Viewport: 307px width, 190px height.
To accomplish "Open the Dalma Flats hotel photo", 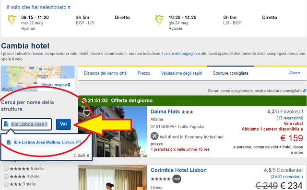I will point(112,132).
